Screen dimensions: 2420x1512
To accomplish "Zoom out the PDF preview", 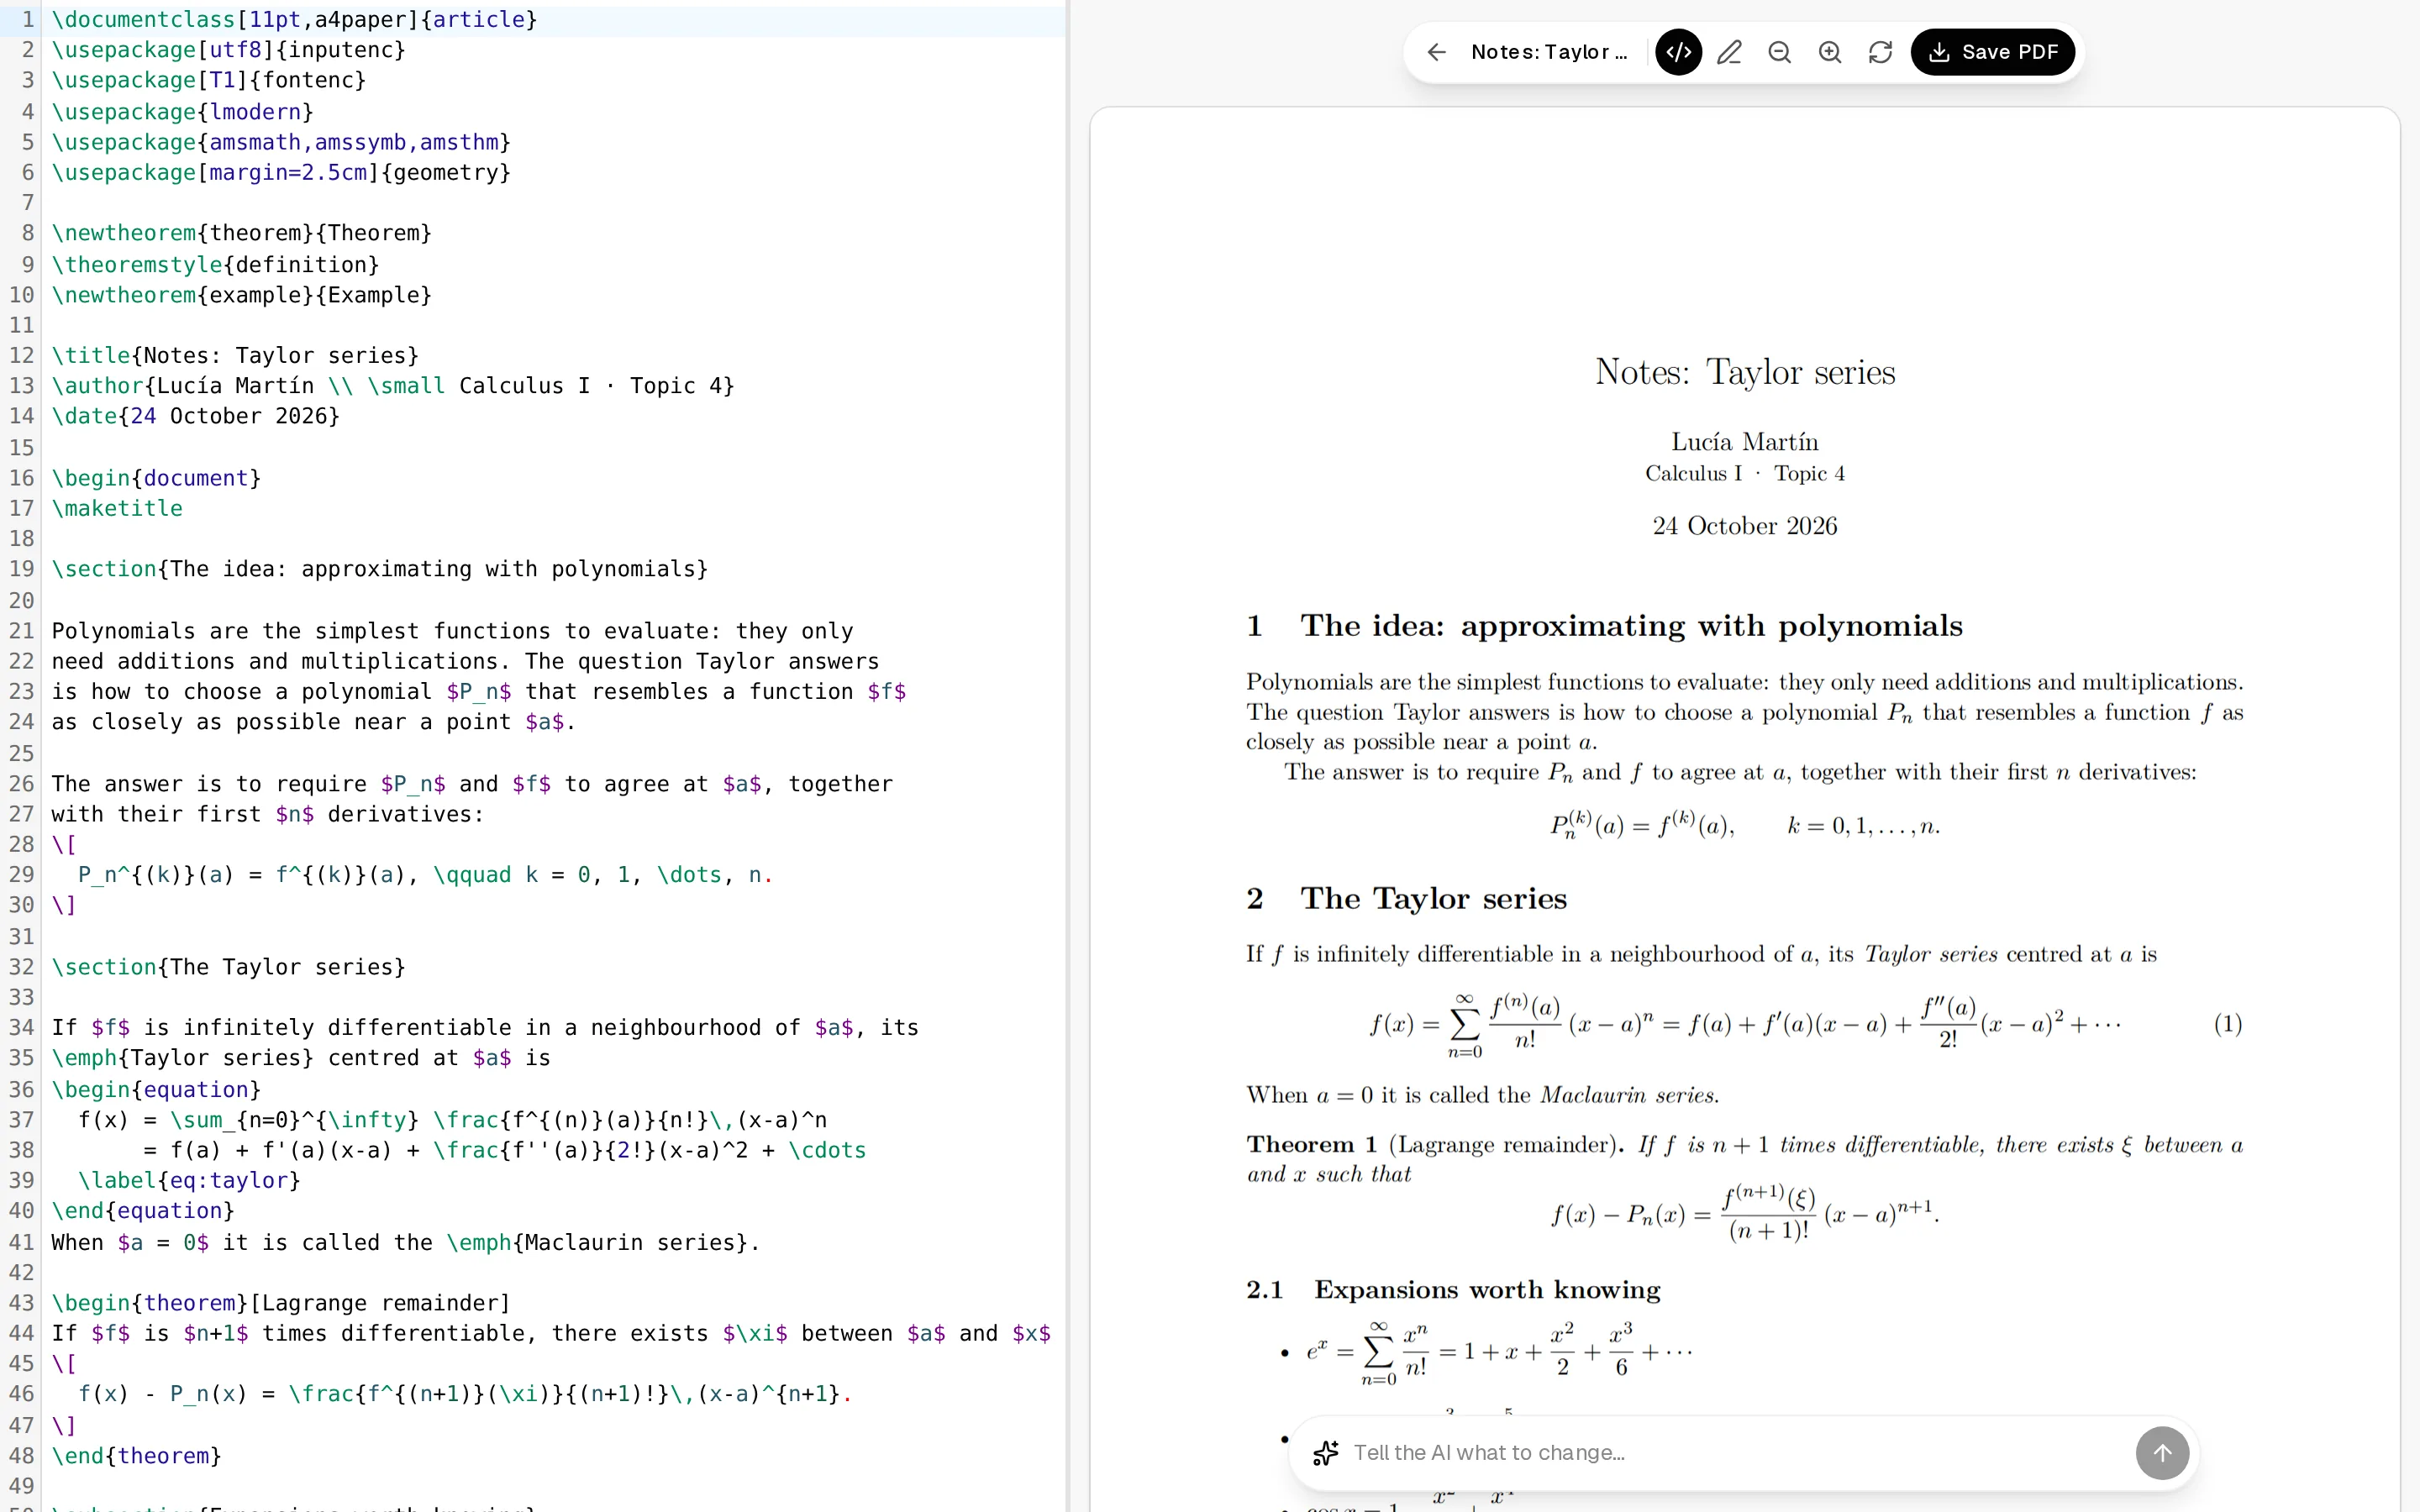I will 1779,52.
